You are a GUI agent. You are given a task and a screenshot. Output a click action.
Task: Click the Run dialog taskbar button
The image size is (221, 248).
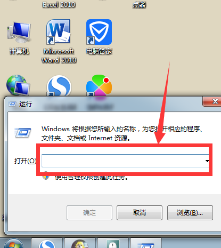tap(146, 243)
